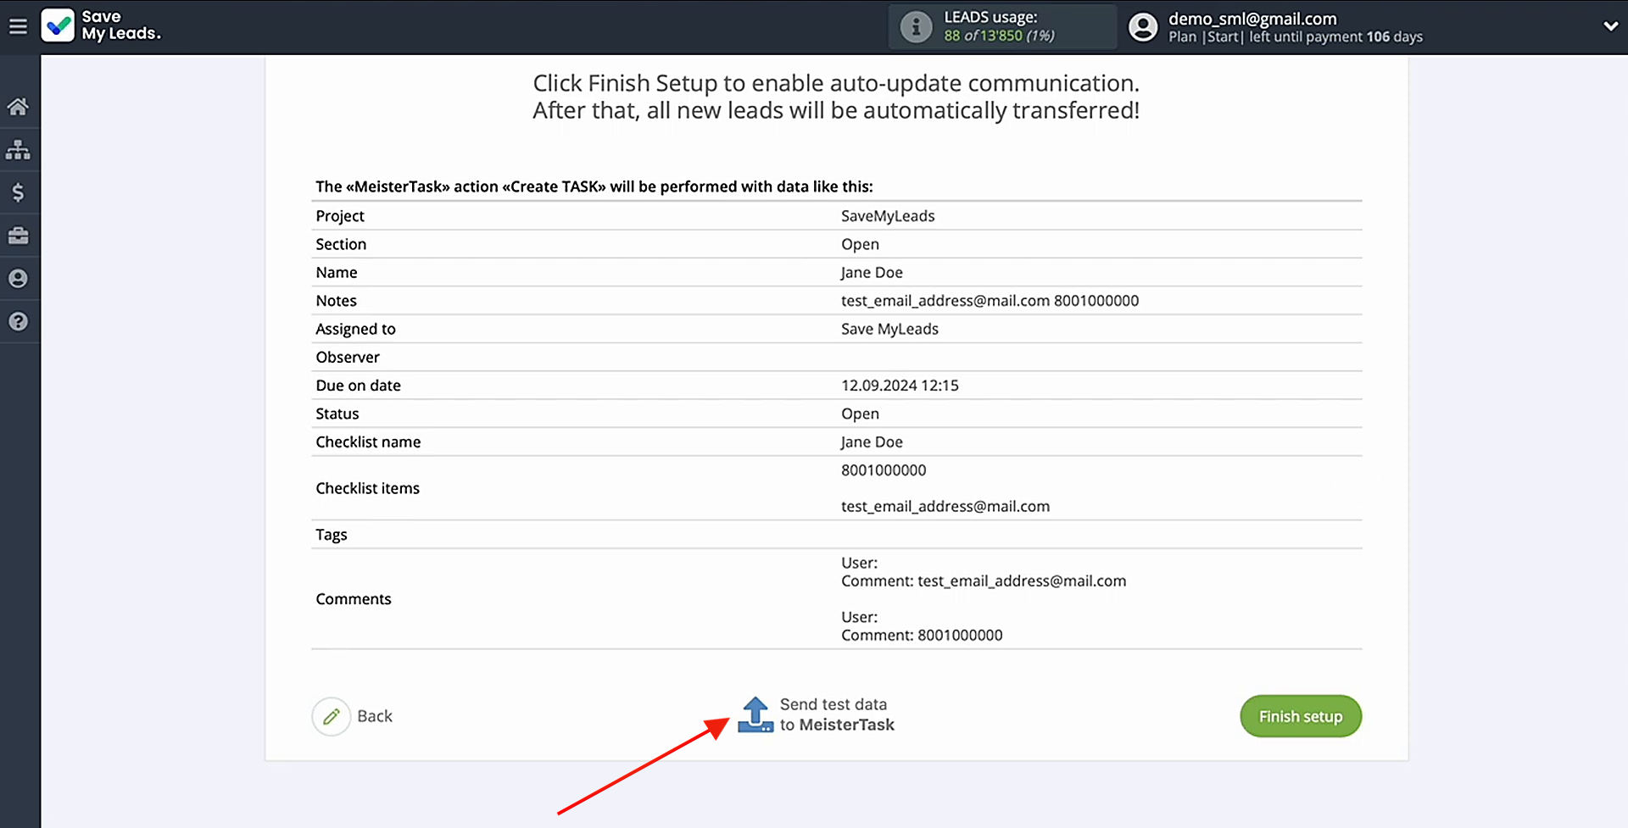
Task: Click the Comments row label
Action: (x=354, y=599)
